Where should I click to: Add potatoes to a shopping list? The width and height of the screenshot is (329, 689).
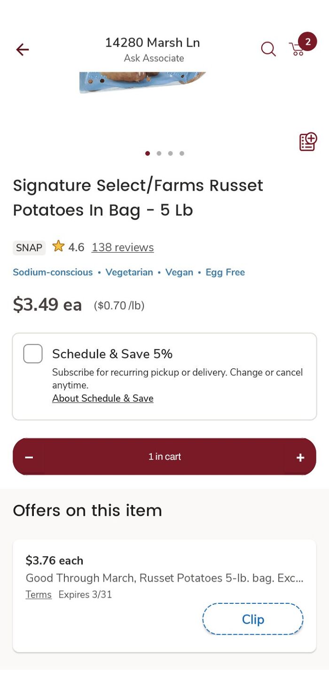307,141
